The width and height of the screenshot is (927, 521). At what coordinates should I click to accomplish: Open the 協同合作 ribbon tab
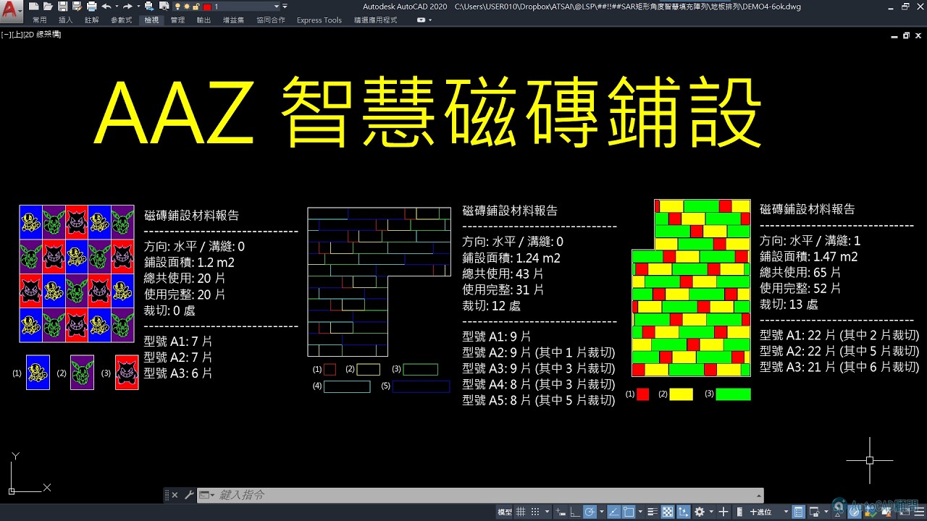click(271, 20)
